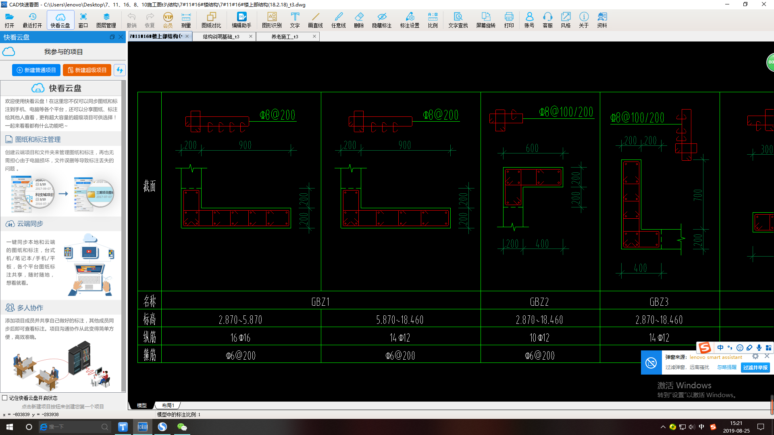Toggle the 快看云盘 cloud disk tool
Screen dimensions: 774x435
pos(60,20)
